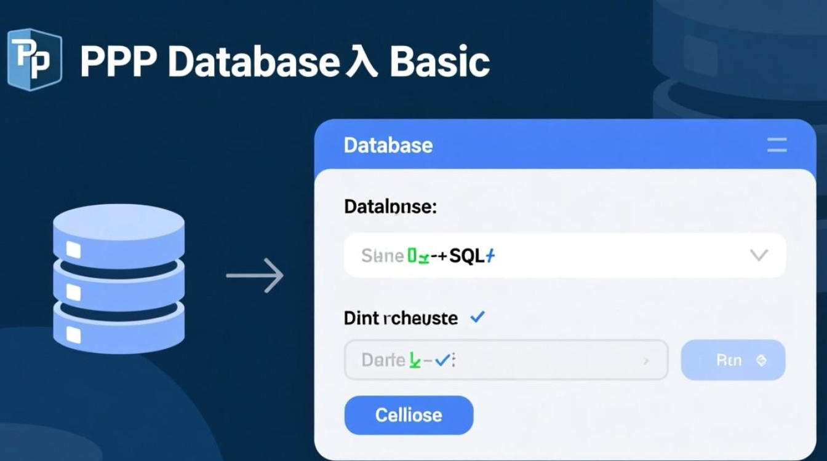The image size is (827, 461).
Task: Click the blue checkmark inside the Darte field
Action: [441, 361]
